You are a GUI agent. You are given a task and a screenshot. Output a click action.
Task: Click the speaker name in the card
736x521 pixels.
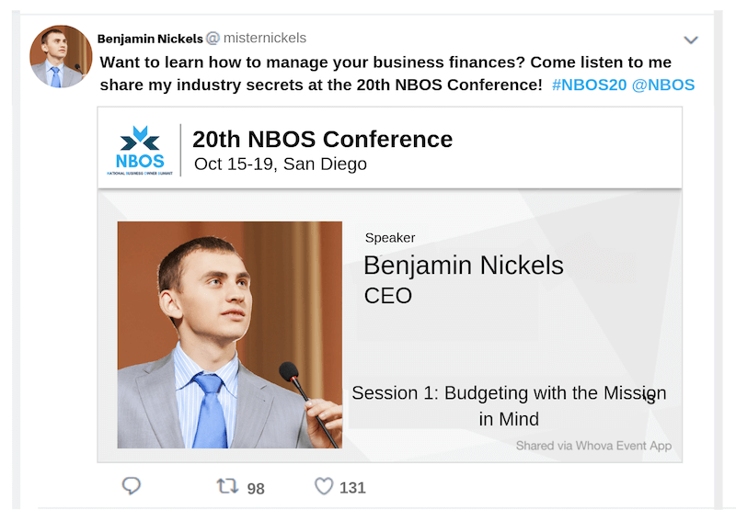[463, 266]
